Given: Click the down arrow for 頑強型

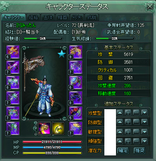Looking at the screenshot, I should (x=144, y=141).
